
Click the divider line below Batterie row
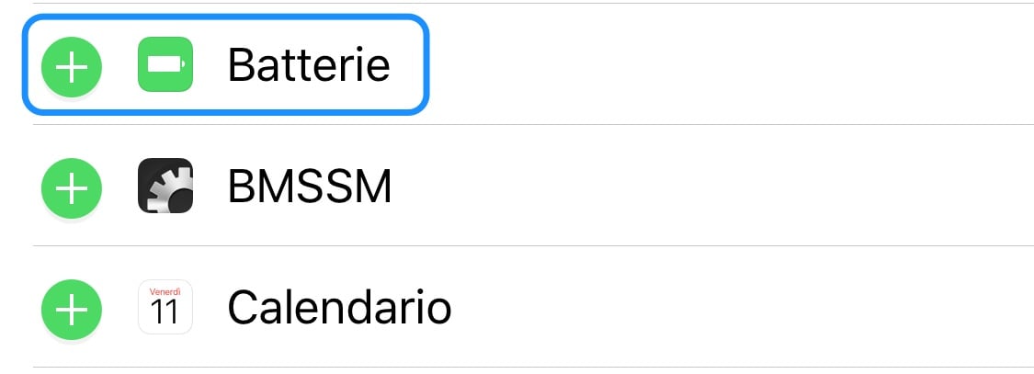pos(533,124)
